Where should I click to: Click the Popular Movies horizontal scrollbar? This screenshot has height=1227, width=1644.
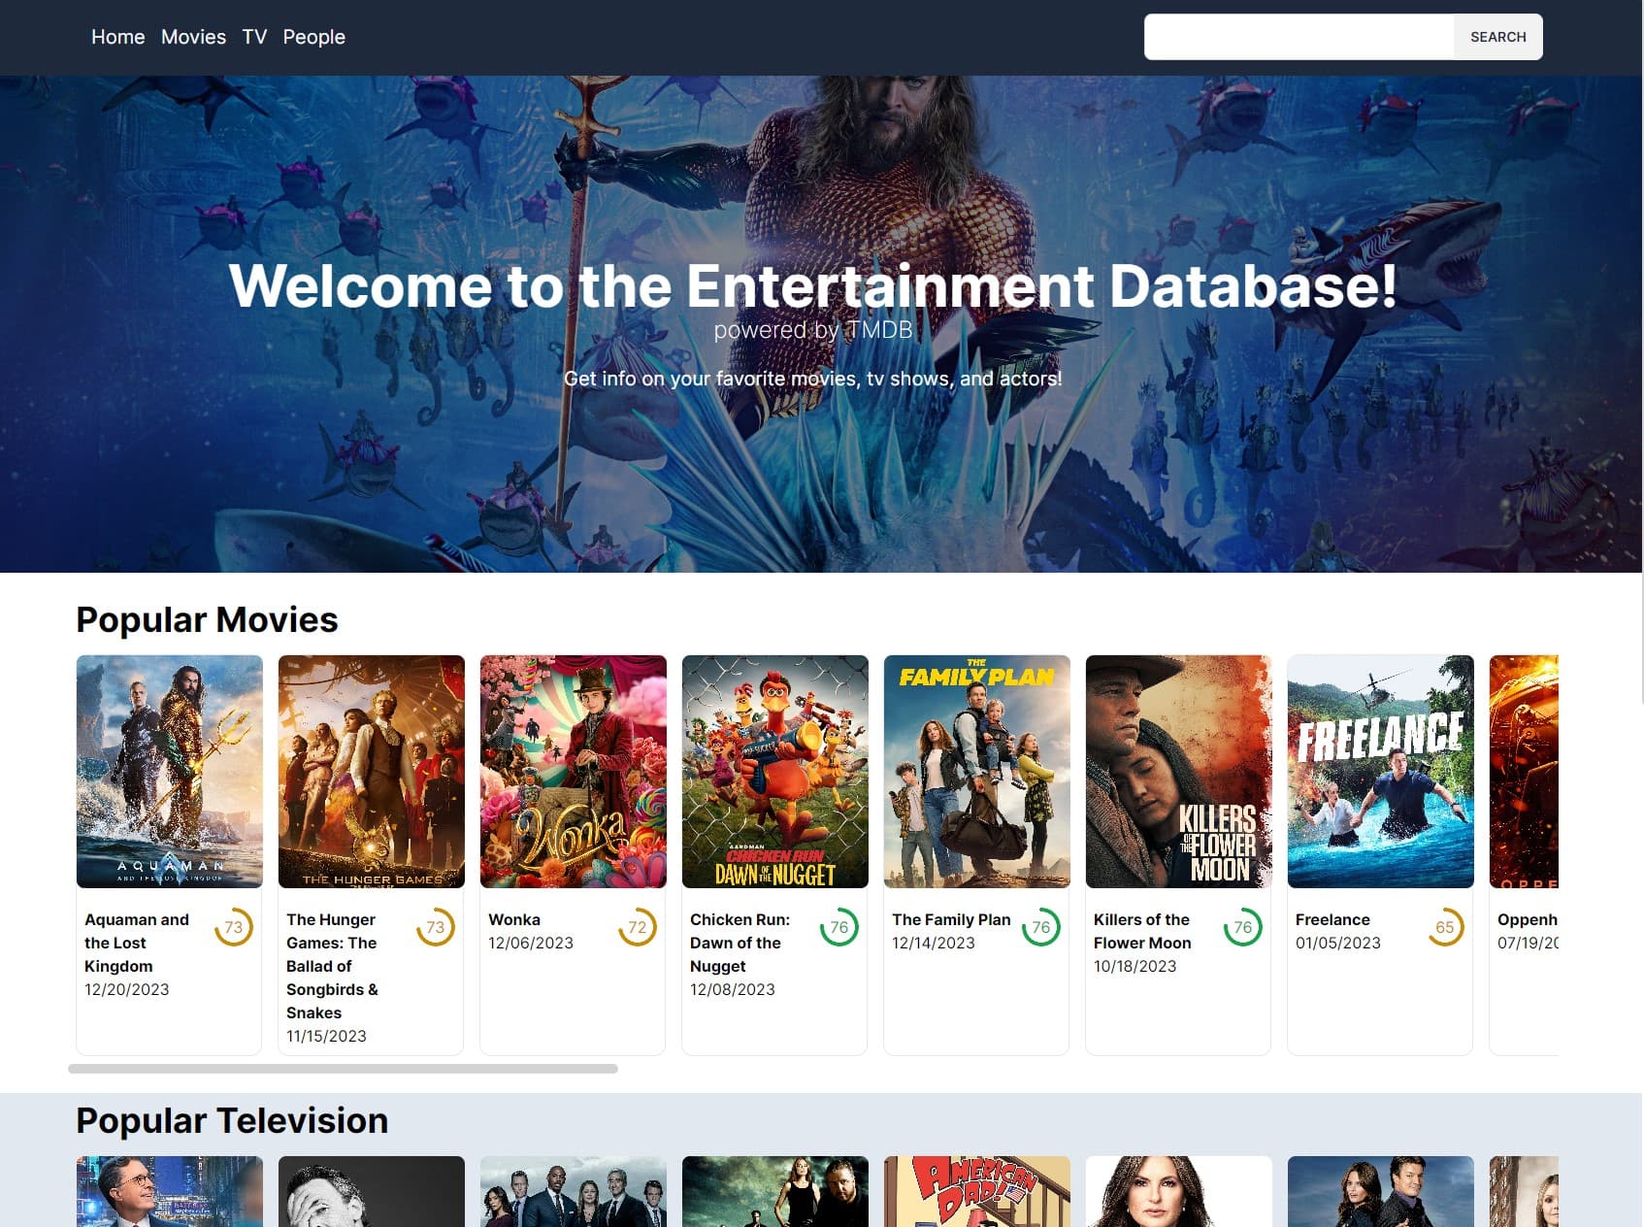tap(343, 1069)
